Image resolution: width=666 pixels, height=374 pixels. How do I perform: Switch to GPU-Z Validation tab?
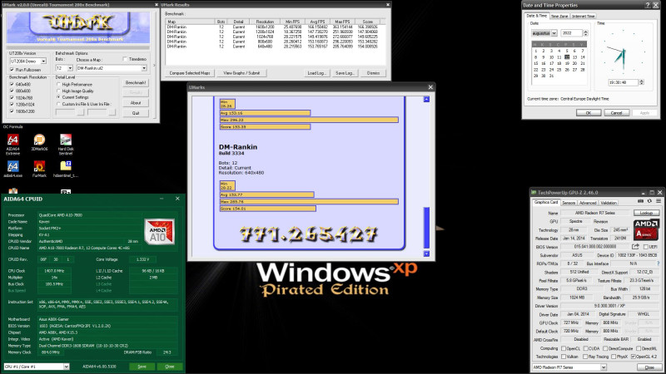click(x=609, y=203)
